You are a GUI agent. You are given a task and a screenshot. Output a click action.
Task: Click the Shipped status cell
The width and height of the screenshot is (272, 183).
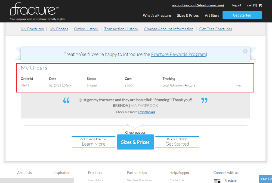(x=92, y=85)
